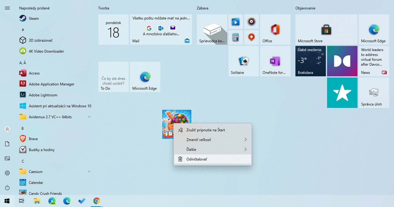
Task: Launch the Office tile
Action: pos(275,29)
